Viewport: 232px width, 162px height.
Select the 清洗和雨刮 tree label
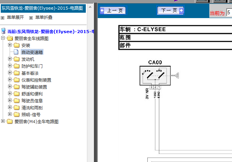(x=32, y=108)
